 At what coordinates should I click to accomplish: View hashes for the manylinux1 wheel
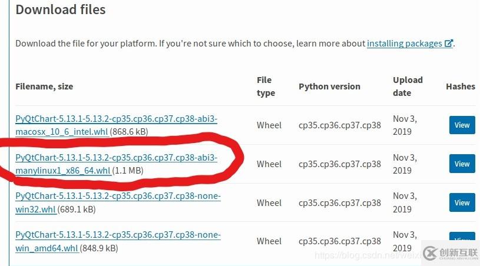pyautogui.click(x=462, y=164)
